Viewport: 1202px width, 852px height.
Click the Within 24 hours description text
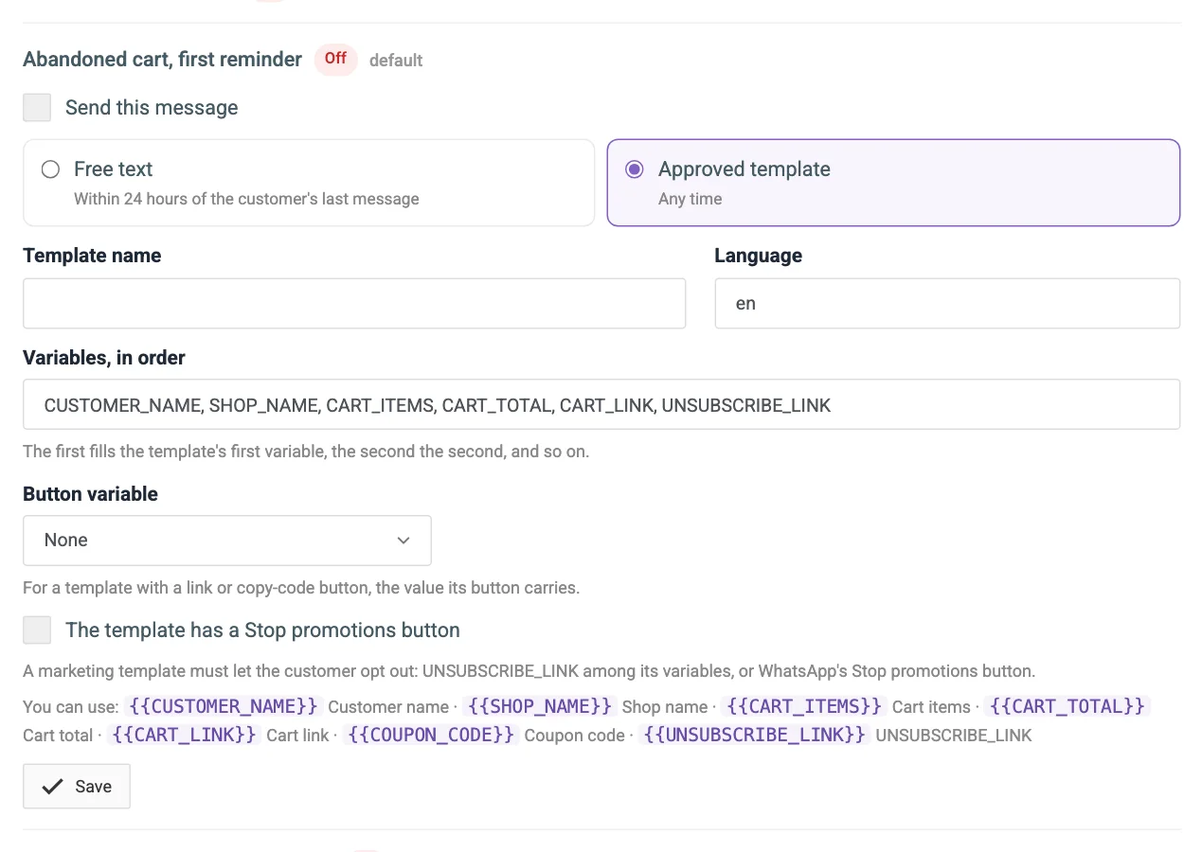(x=246, y=199)
